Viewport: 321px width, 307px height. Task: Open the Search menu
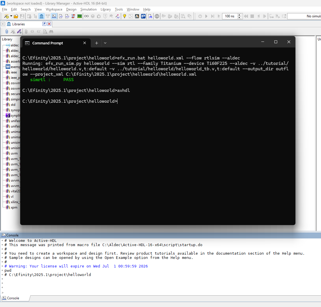point(26,9)
